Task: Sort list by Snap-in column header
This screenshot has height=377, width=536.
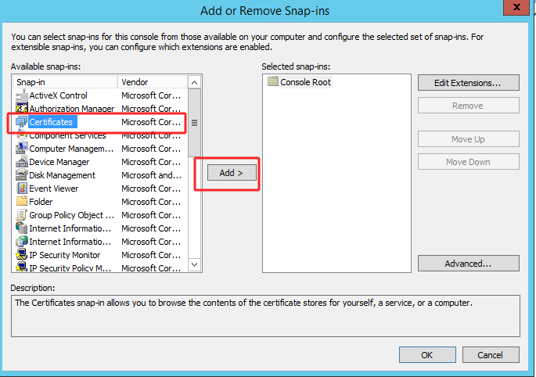Action: tap(66, 82)
